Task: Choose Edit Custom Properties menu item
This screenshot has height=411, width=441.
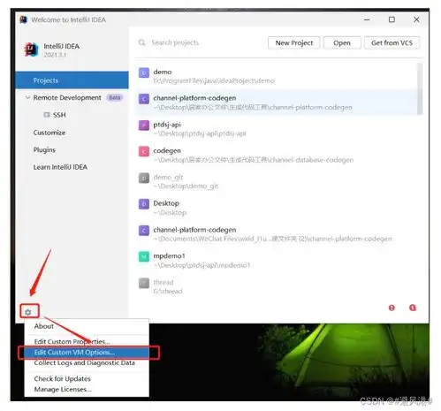Action: [87, 341]
